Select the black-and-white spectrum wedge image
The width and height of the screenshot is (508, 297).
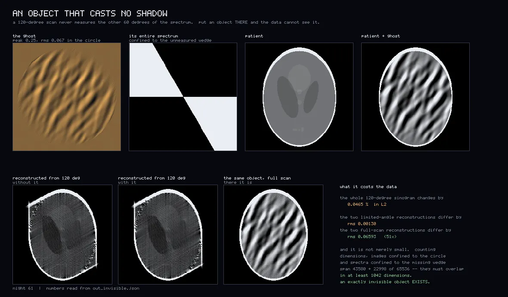(183, 97)
